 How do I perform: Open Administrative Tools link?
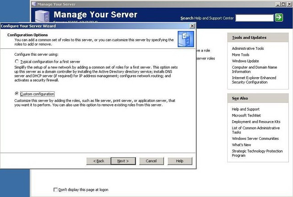(248, 48)
